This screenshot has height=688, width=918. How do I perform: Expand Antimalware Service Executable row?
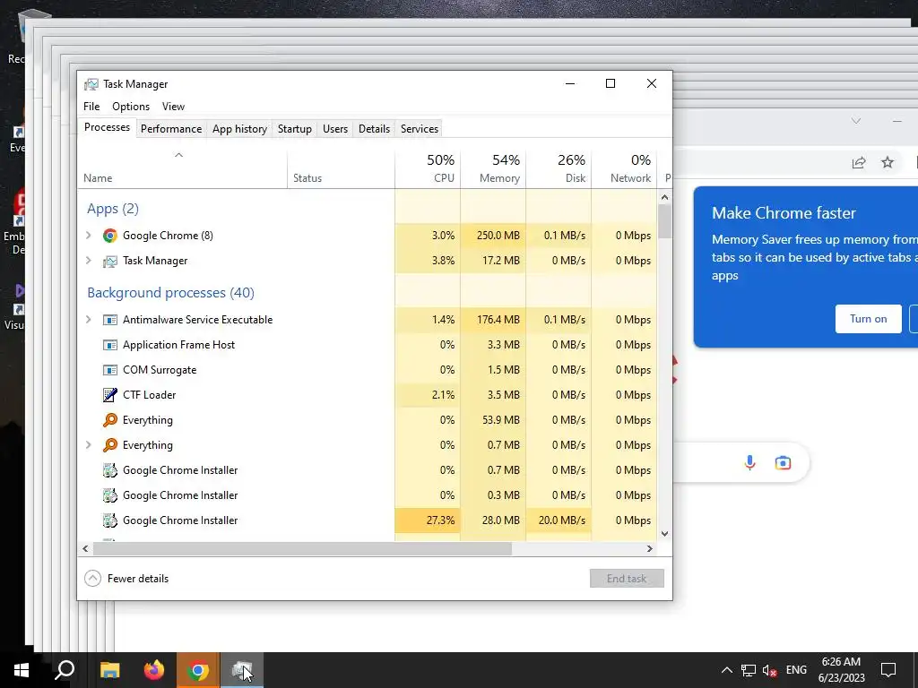click(x=89, y=320)
